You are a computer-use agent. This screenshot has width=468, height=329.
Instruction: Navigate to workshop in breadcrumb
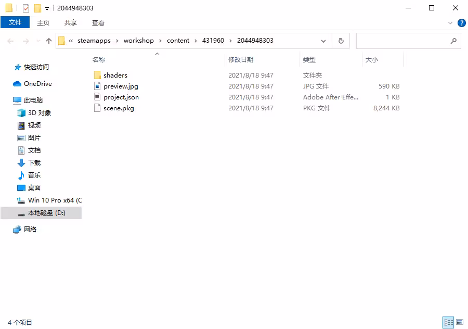coord(138,41)
